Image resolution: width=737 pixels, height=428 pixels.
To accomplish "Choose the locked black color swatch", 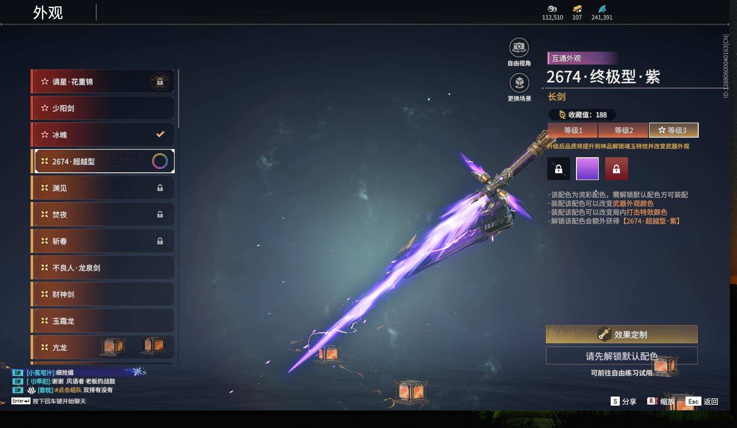I will click(x=559, y=169).
